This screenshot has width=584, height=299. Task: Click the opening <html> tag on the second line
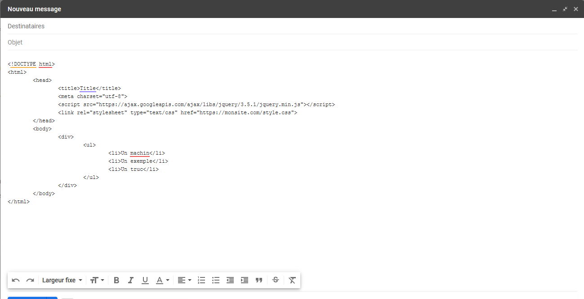pos(17,72)
